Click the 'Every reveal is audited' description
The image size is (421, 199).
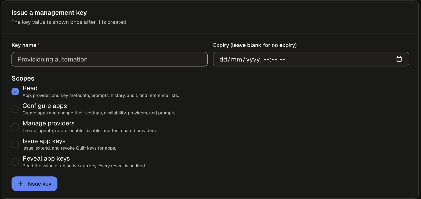(122, 166)
